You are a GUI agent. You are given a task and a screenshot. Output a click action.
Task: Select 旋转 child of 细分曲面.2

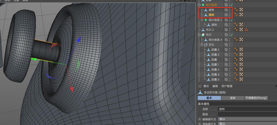click(214, 25)
